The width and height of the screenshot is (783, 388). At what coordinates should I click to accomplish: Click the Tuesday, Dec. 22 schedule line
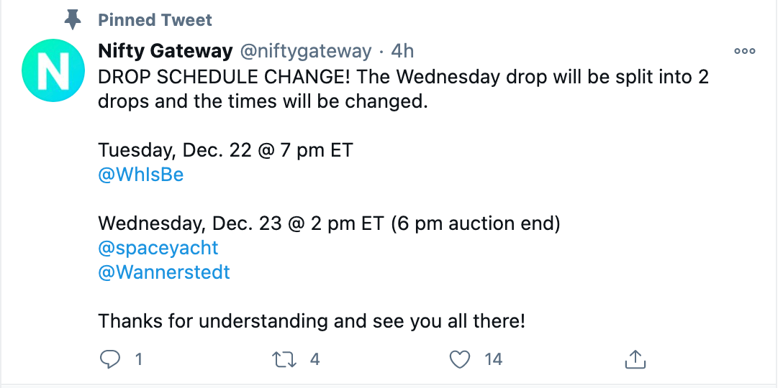coord(225,150)
